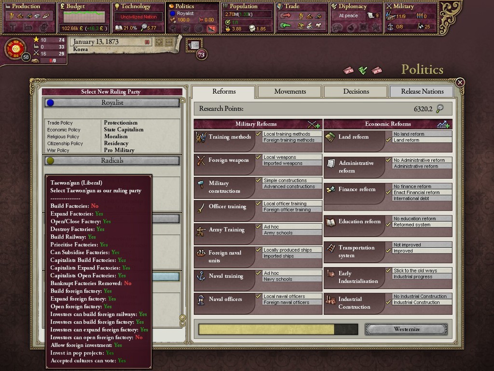Click the Officer training sabre icon

coord(201,207)
